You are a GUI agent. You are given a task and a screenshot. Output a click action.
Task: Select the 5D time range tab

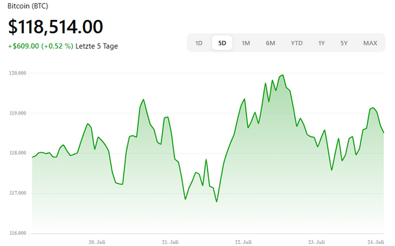(222, 43)
